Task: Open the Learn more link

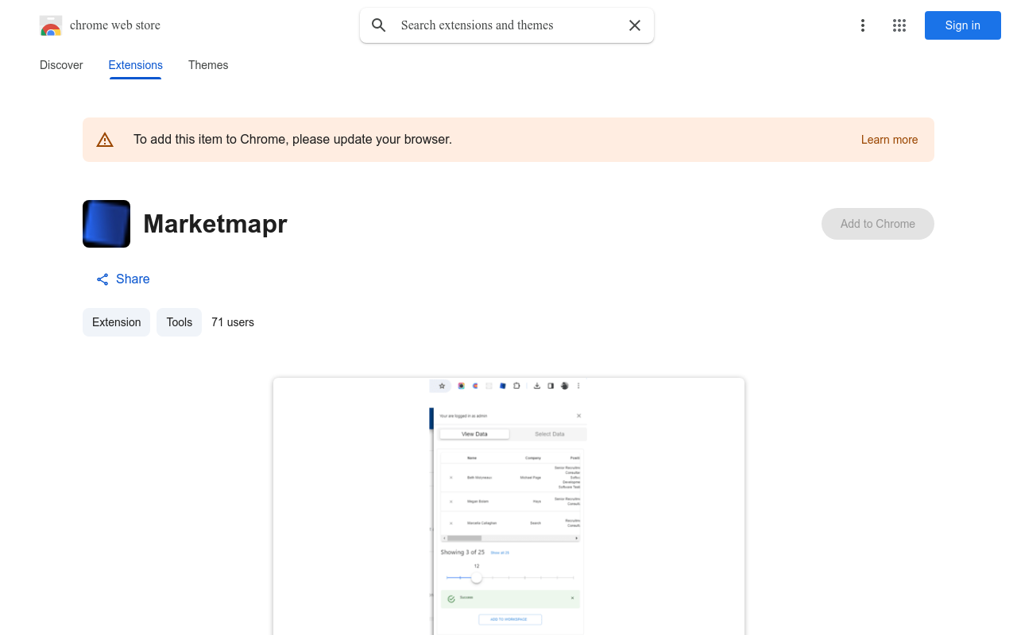Action: click(889, 140)
